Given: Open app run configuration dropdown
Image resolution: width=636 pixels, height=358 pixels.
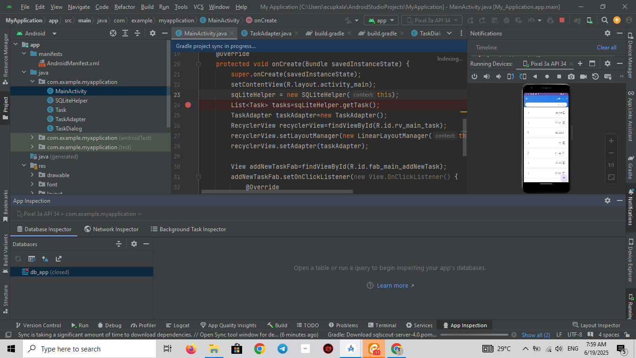Looking at the screenshot, I should pos(381,20).
